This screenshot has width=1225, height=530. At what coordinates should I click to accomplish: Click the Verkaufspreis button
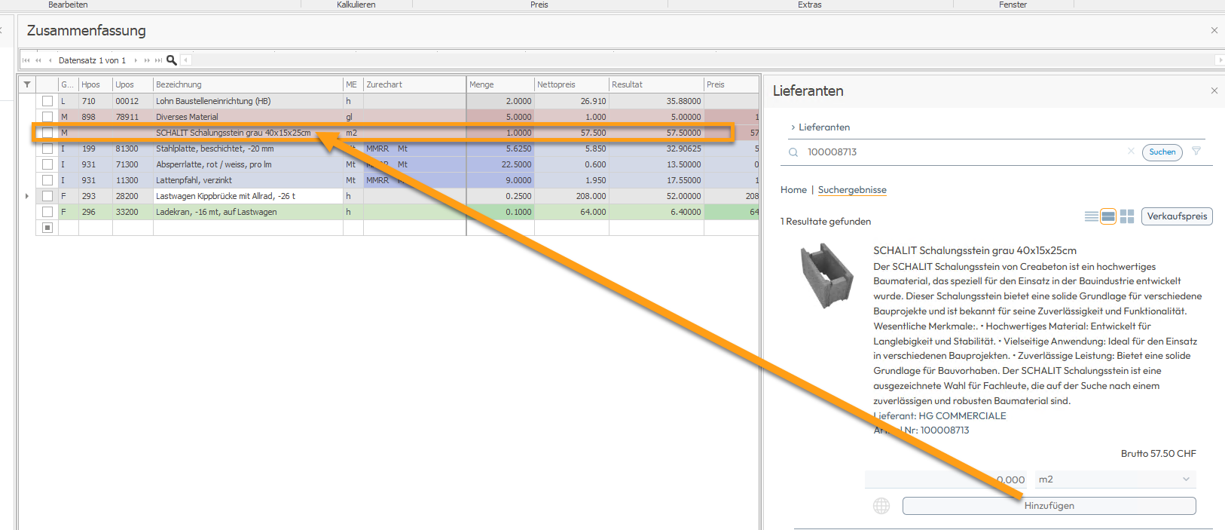[x=1177, y=216]
